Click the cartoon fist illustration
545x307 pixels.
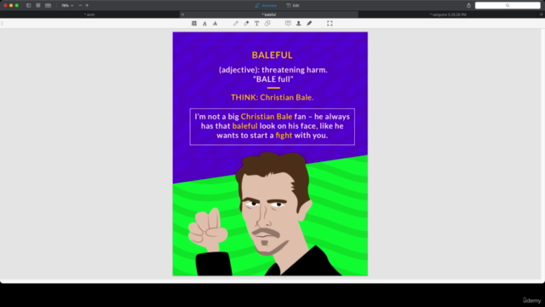tap(208, 229)
